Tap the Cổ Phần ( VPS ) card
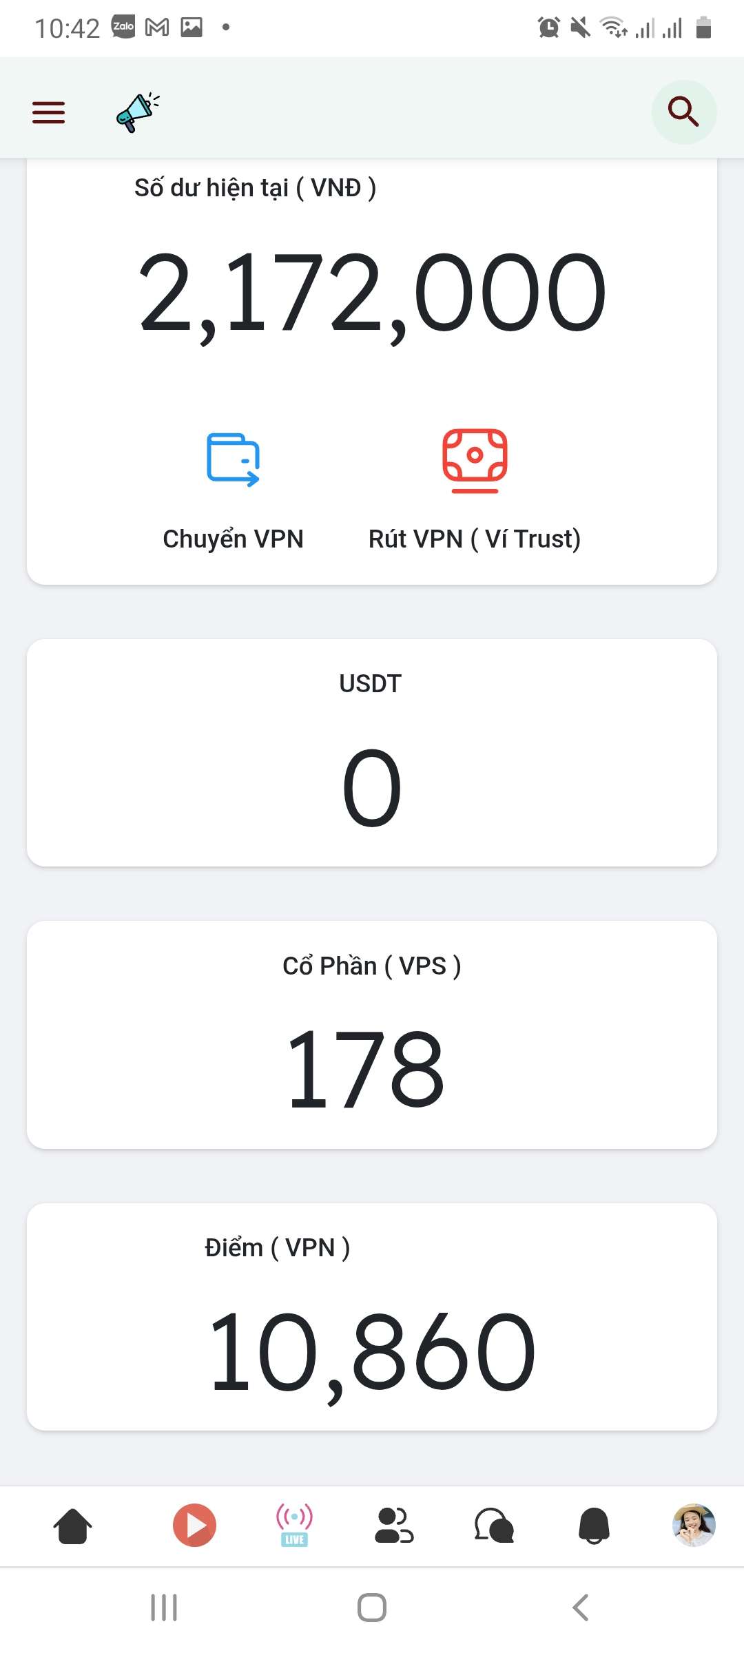The width and height of the screenshot is (744, 1653). pos(372,1035)
